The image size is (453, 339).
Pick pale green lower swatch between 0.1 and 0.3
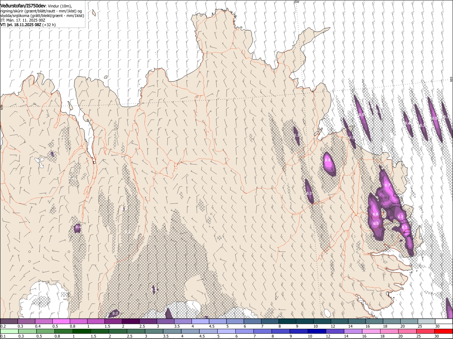coord(10,331)
